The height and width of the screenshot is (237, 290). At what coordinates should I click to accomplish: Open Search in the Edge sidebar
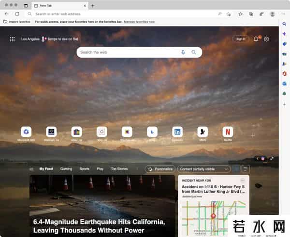coord(284,24)
